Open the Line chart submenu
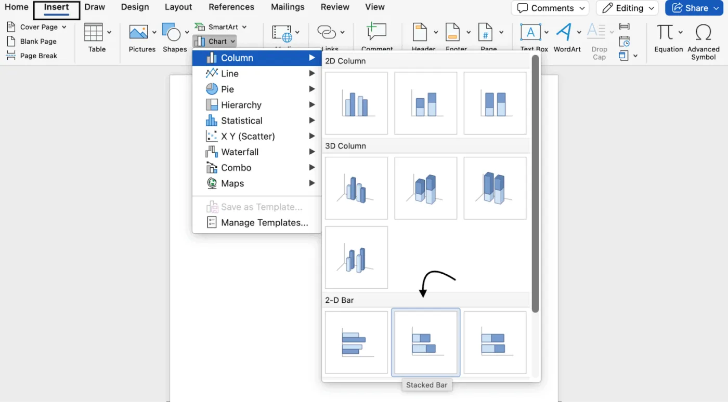 (x=257, y=74)
